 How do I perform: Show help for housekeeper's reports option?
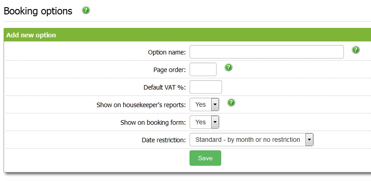pyautogui.click(x=231, y=103)
